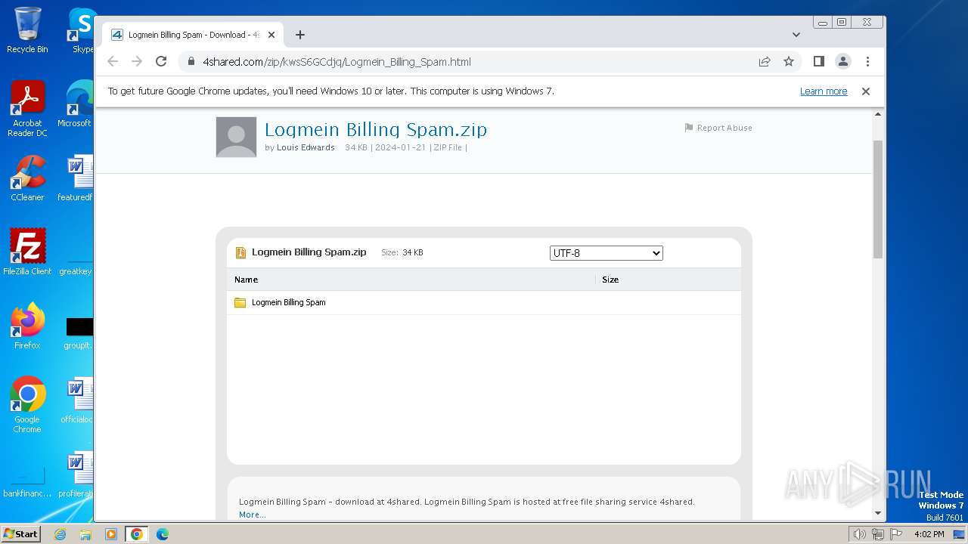Viewport: 968px width, 544px height.
Task: Open the Logmein Billing Spam folder row
Action: click(x=484, y=302)
